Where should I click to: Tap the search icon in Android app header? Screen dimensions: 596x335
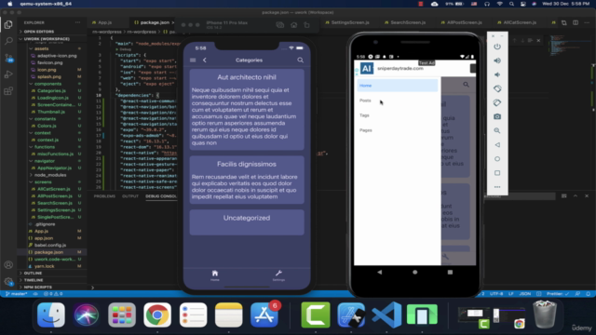click(x=466, y=85)
